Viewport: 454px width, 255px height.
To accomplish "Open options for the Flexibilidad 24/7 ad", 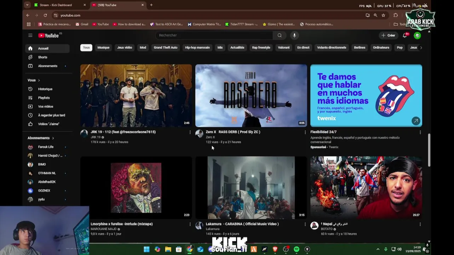I will 420,132.
